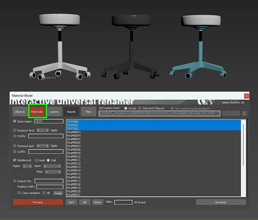Click the browse '...' button
This screenshot has width=258, height=220.
(231, 114)
